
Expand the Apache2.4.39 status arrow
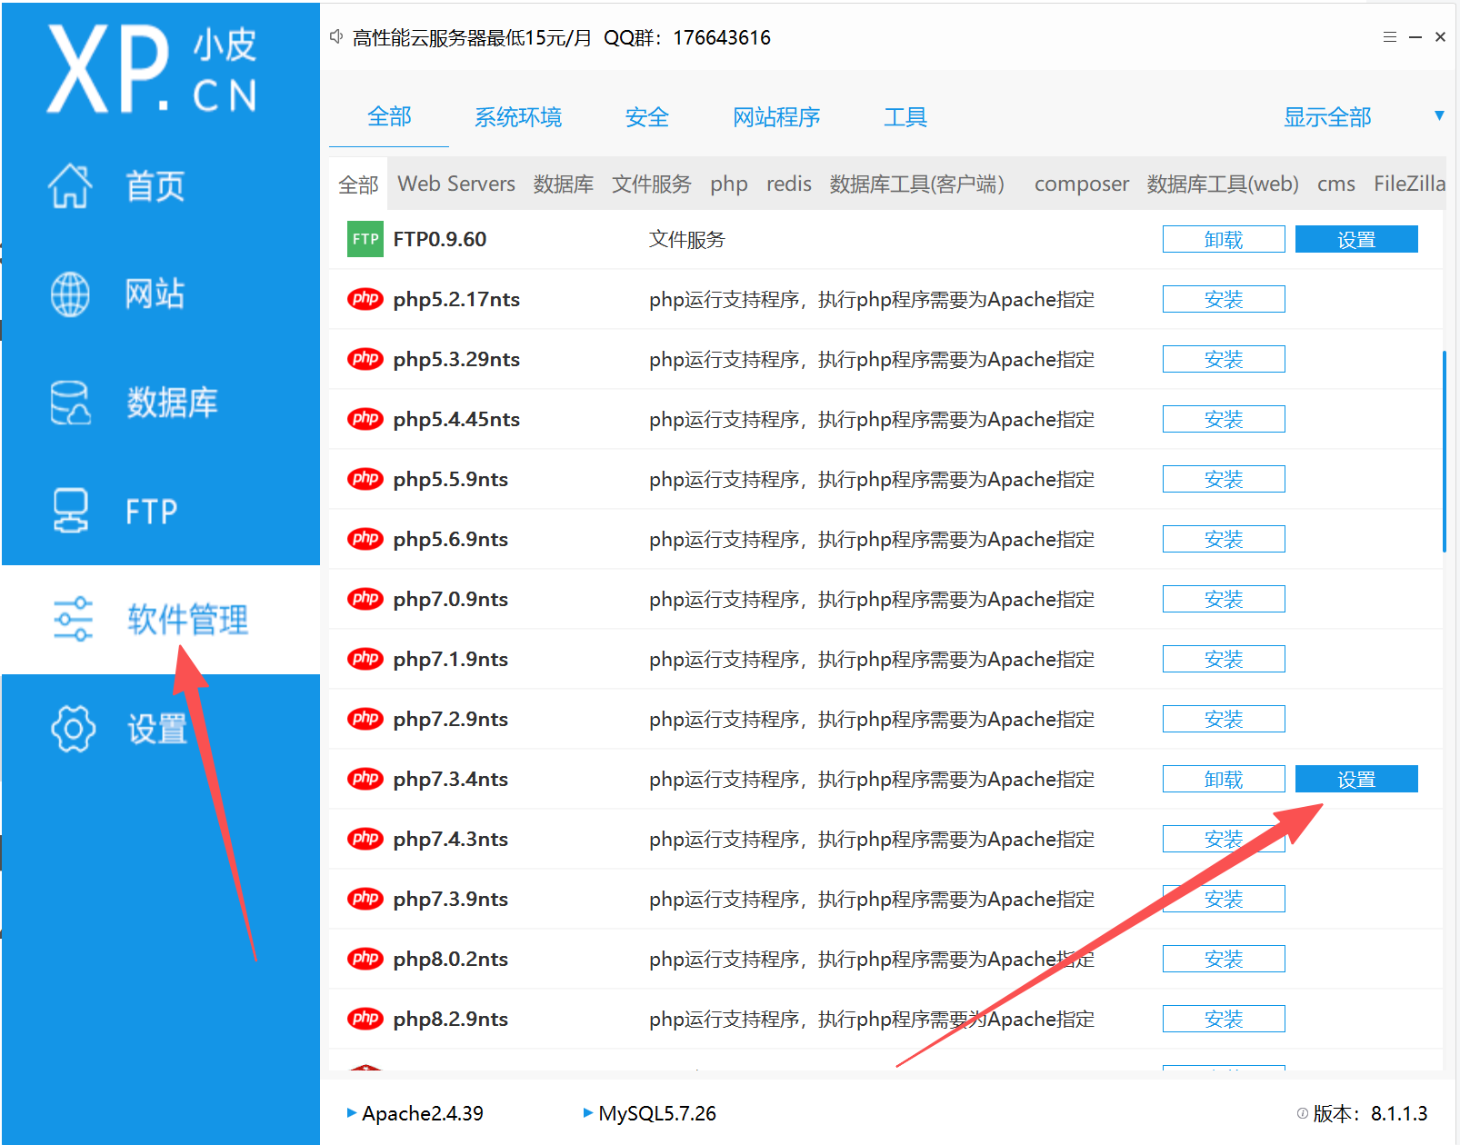coord(351,1112)
